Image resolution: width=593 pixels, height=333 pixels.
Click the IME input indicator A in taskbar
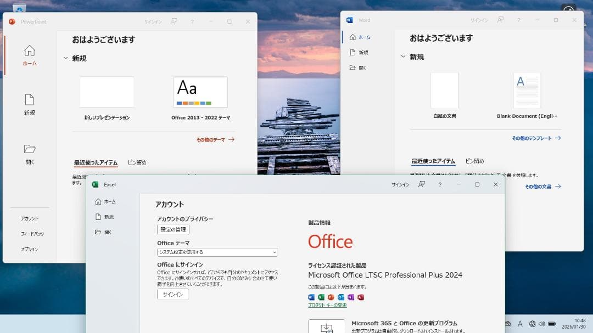[521, 324]
